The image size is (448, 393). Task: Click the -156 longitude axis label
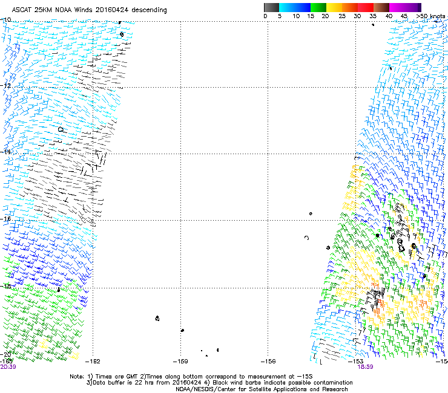pos(268,362)
